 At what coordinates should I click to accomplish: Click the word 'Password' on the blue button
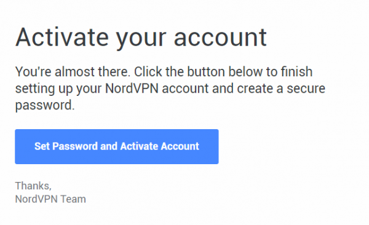75,146
